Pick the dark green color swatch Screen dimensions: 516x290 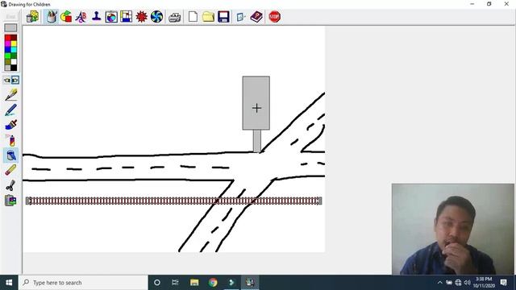click(14, 56)
